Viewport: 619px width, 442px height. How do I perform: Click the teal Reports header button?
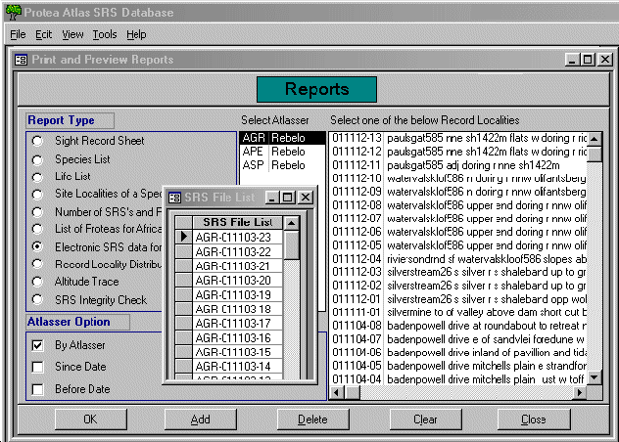tap(316, 89)
